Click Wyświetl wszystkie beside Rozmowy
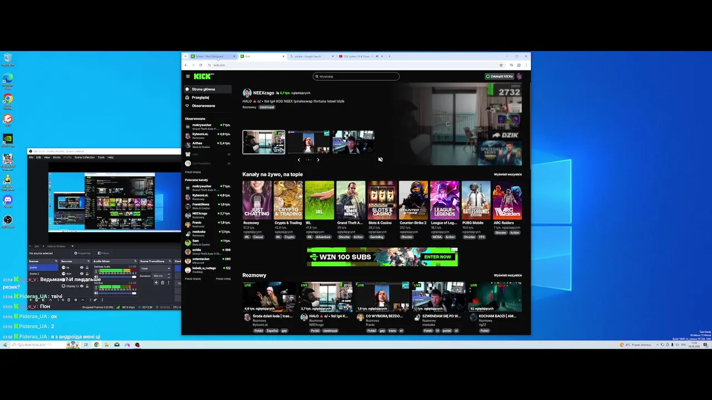 [x=508, y=275]
